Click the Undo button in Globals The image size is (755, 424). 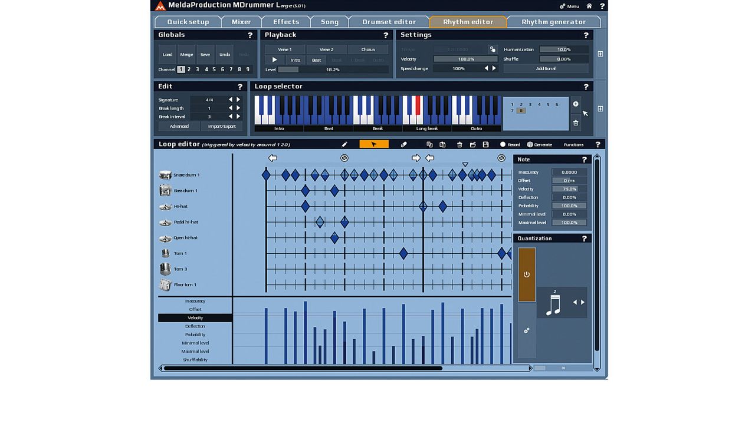(x=225, y=54)
